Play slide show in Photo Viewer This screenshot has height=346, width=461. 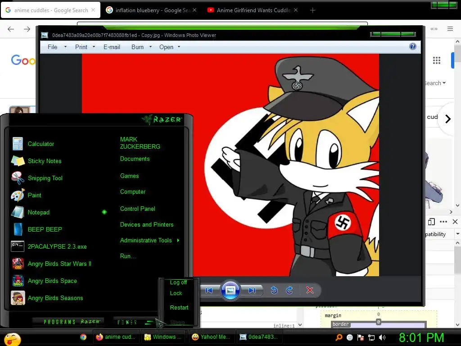tap(230, 291)
